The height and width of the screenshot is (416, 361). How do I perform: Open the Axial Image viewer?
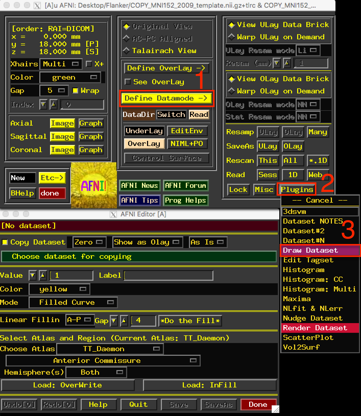(62, 123)
